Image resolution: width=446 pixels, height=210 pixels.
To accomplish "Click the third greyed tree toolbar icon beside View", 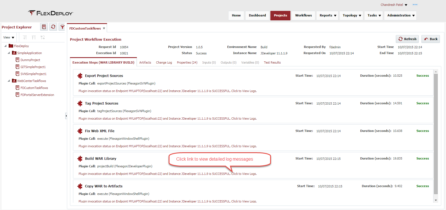I will [x=43, y=37].
